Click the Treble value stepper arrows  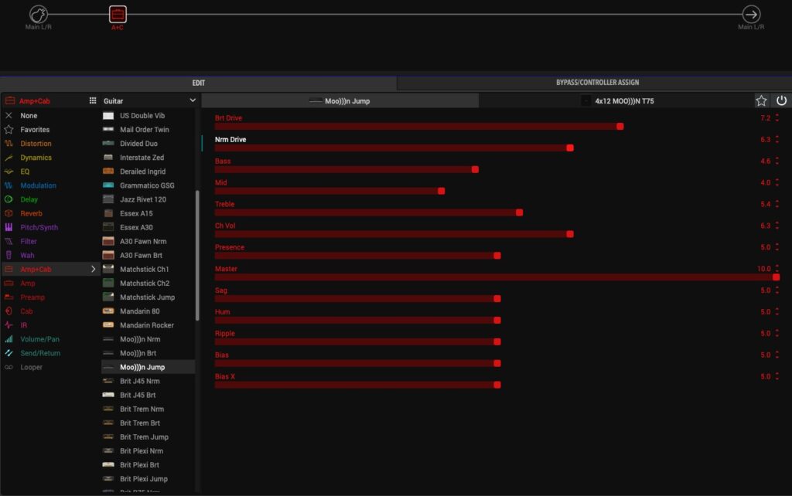[777, 205]
